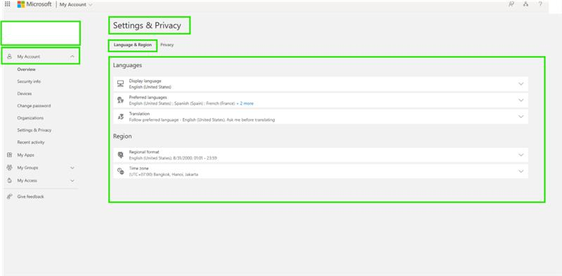Open Overview in the sidebar
Screen dimensions: 562x276
coord(27,70)
